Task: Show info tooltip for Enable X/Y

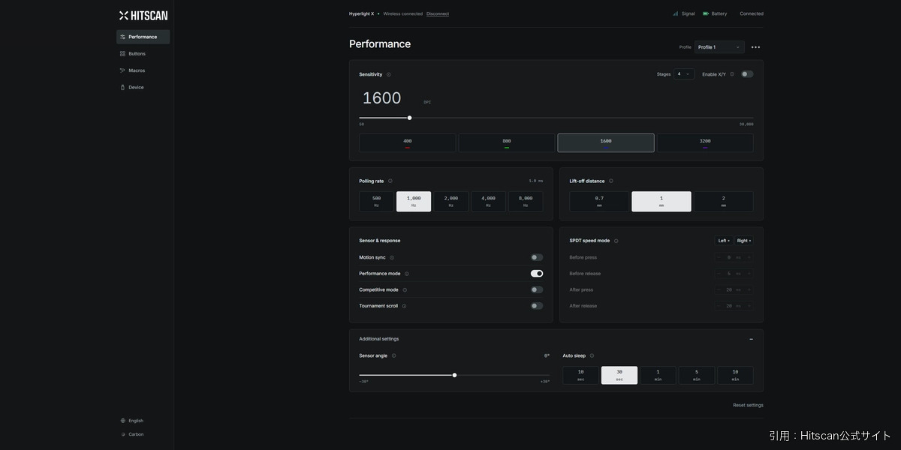Action: [732, 74]
